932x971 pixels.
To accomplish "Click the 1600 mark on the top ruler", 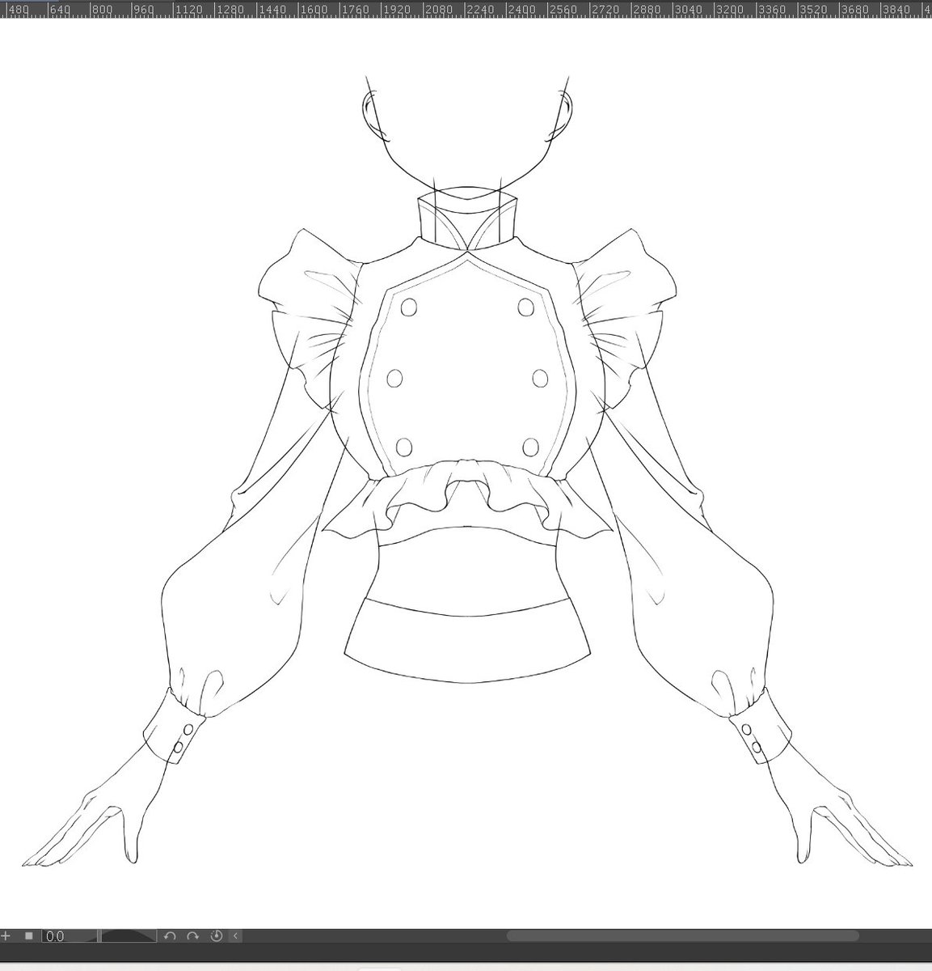I will (x=314, y=11).
